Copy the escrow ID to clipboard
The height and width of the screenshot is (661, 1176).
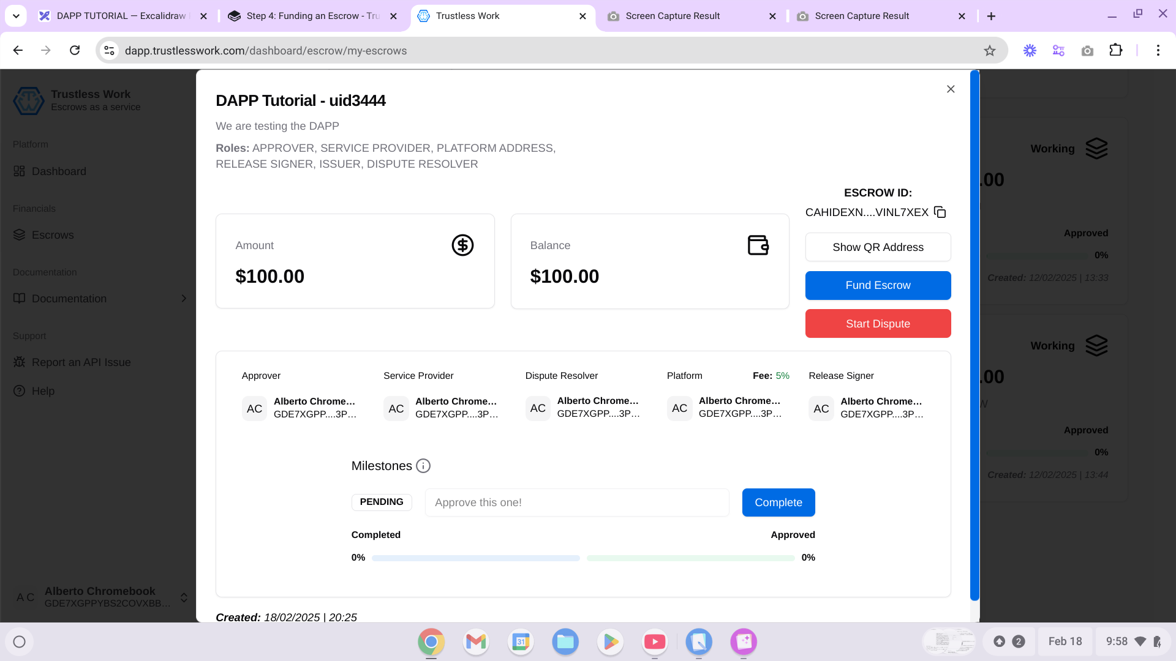pyautogui.click(x=940, y=212)
